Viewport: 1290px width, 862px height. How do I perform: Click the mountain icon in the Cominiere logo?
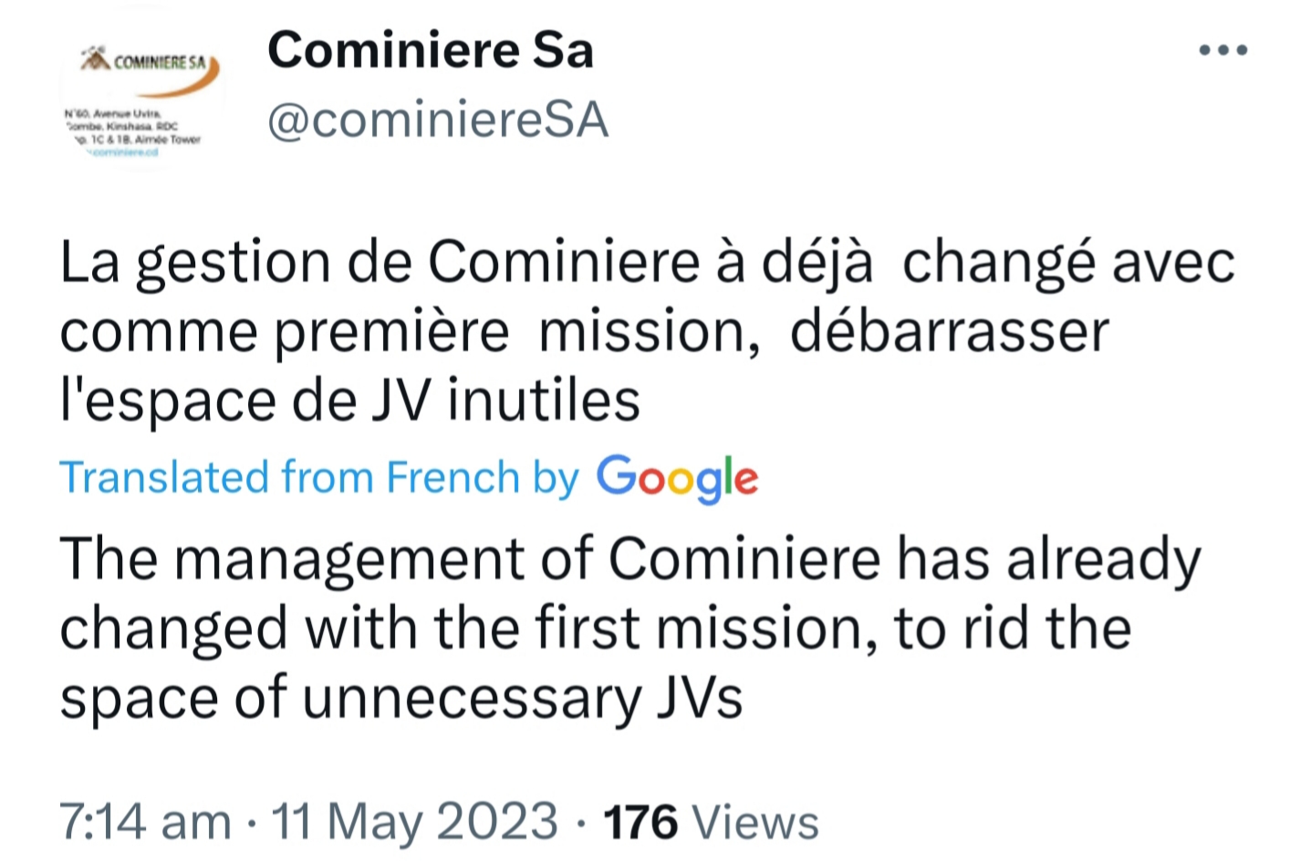(95, 59)
